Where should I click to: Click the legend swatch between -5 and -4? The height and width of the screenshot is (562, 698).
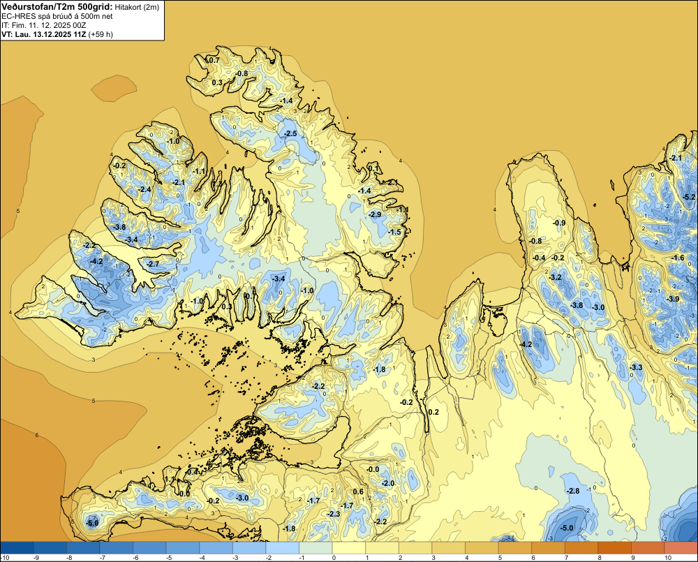(x=182, y=547)
